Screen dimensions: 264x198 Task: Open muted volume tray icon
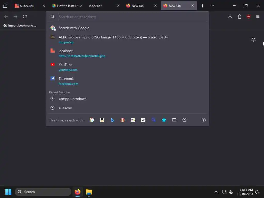231,192
